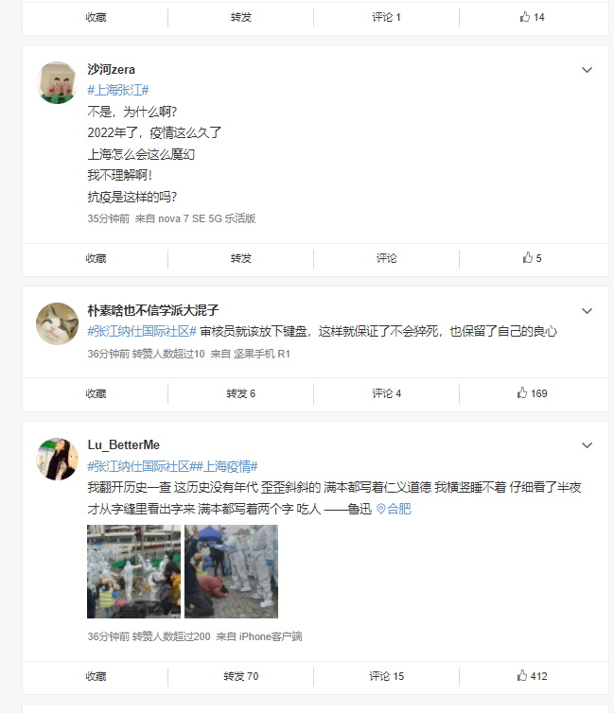Open Lu_BetterMe's profile avatar

pos(58,459)
